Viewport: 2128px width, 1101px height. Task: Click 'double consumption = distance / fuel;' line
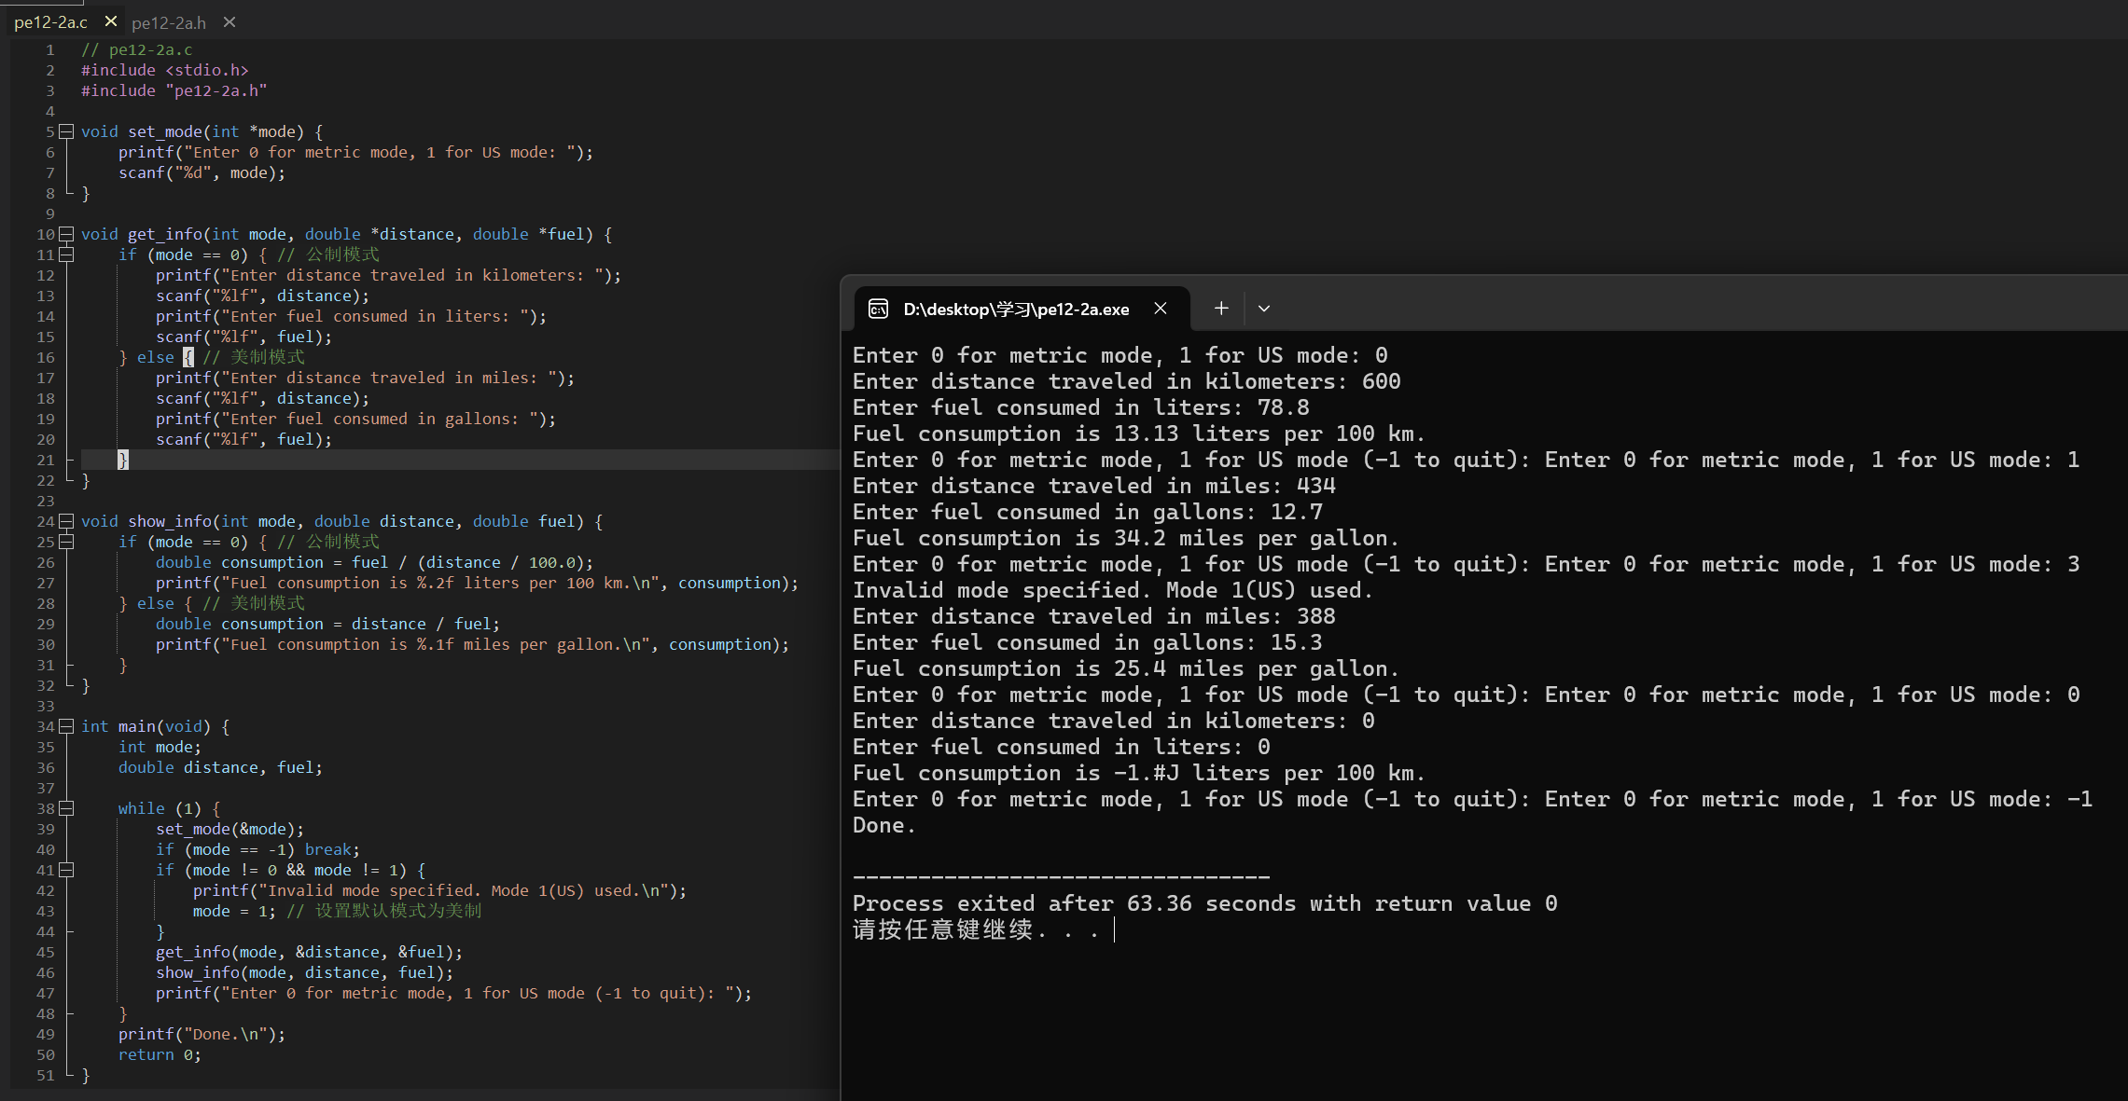pyautogui.click(x=327, y=624)
